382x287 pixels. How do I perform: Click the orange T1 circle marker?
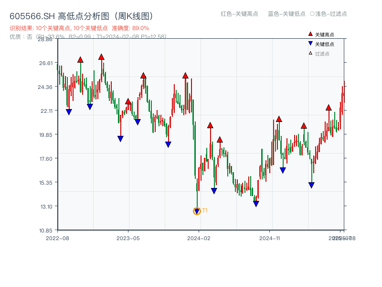click(197, 210)
